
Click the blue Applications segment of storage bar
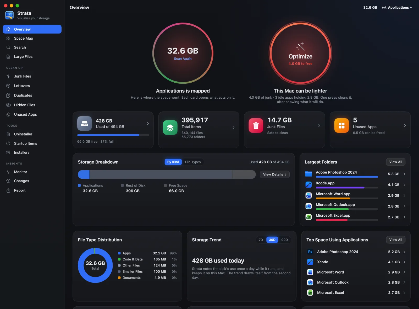coord(84,174)
